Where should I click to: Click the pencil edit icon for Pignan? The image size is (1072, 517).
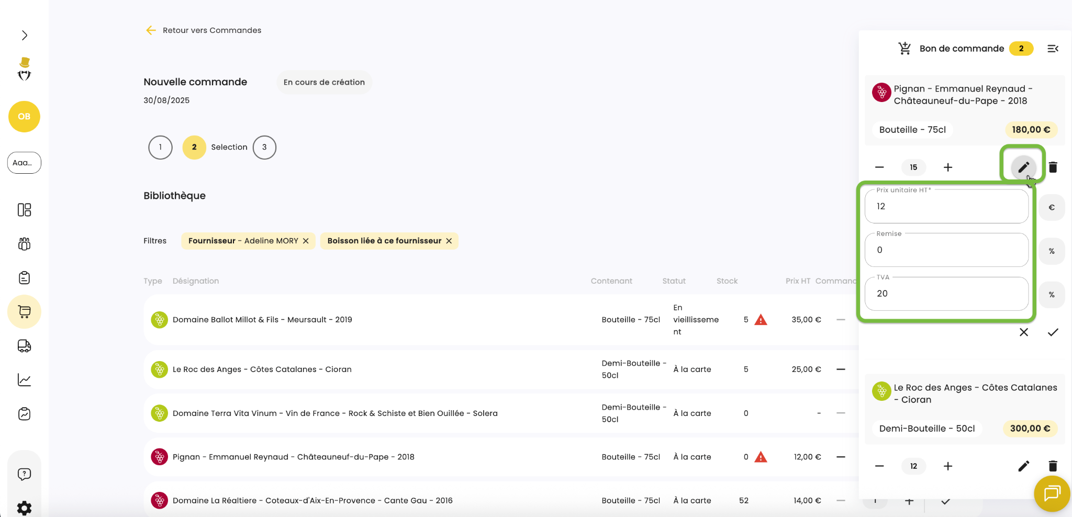(x=1023, y=167)
